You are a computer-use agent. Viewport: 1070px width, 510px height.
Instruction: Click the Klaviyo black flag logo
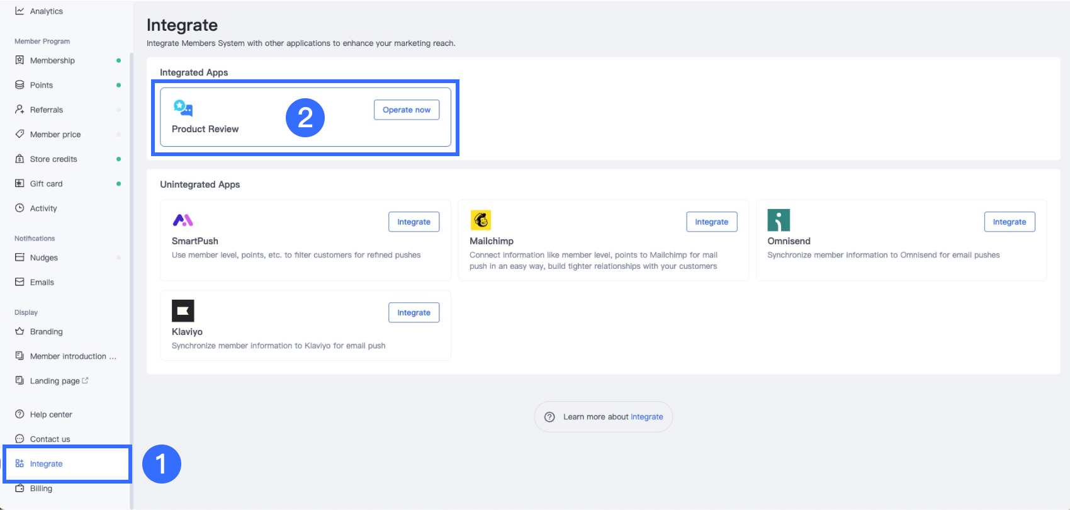(183, 311)
